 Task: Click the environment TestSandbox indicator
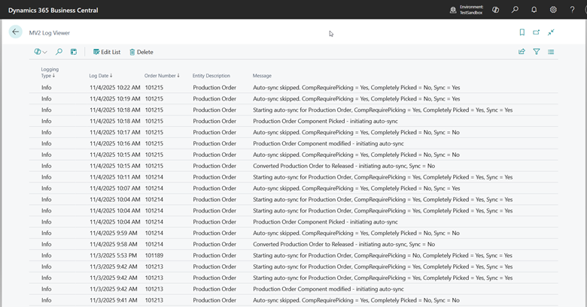(x=467, y=10)
